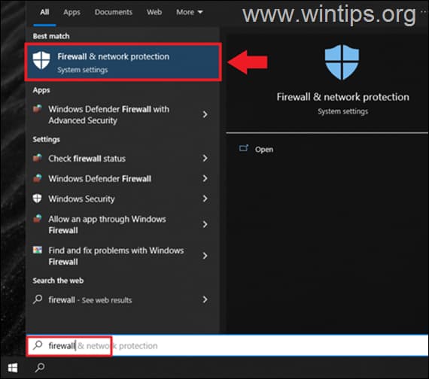
Task: Click Windows Security shield icon
Action: (37, 199)
